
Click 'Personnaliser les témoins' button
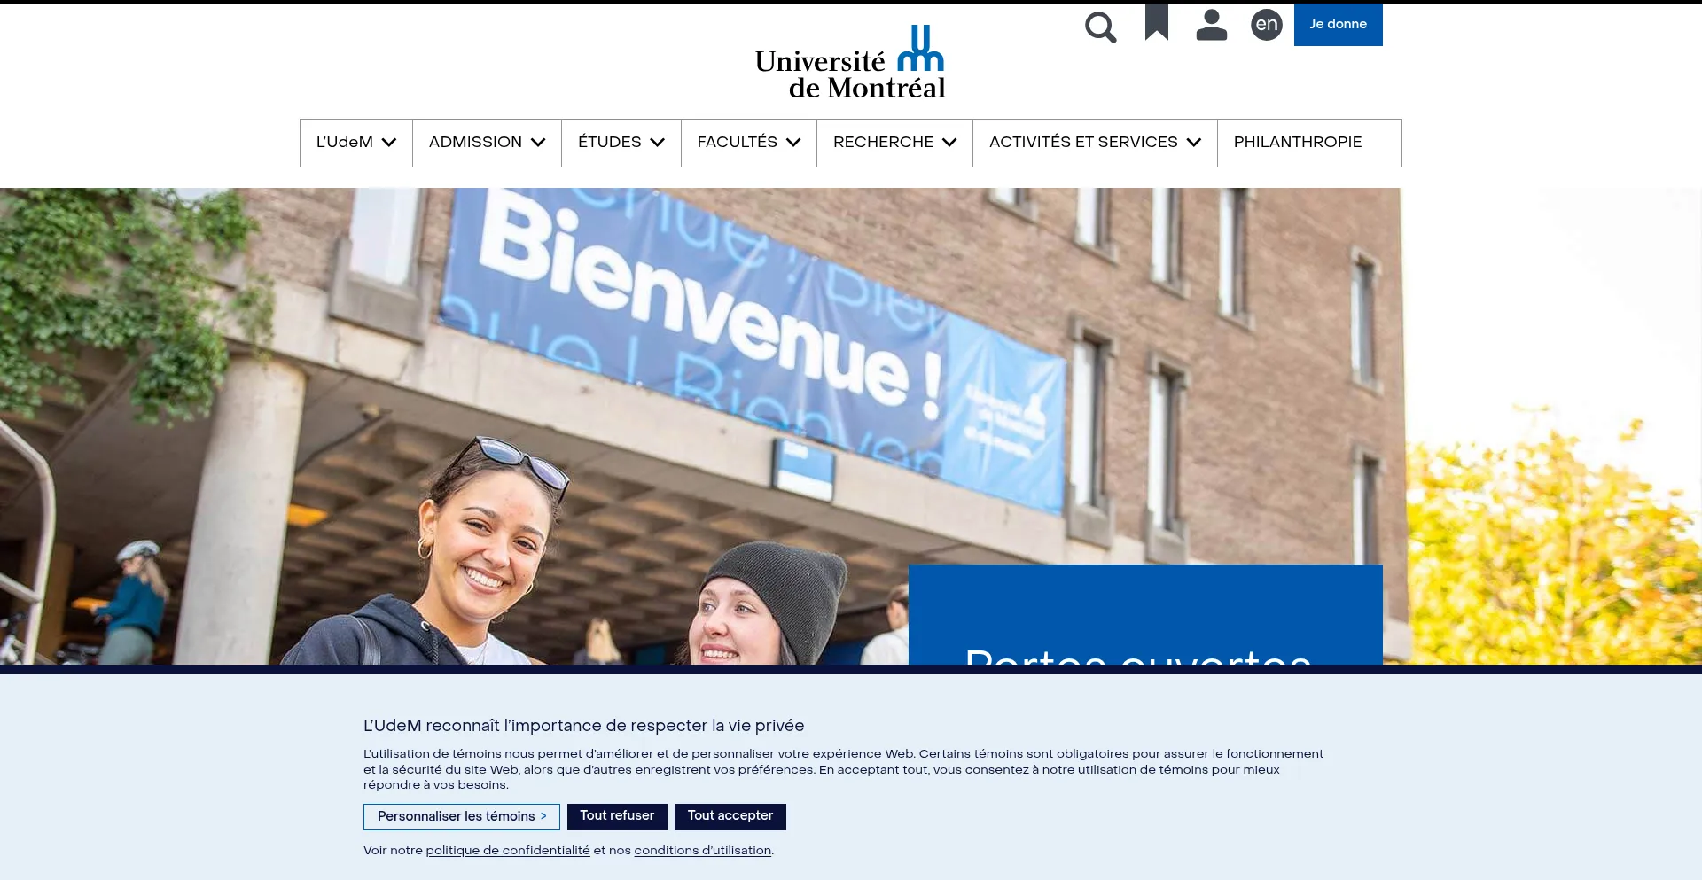(x=462, y=817)
